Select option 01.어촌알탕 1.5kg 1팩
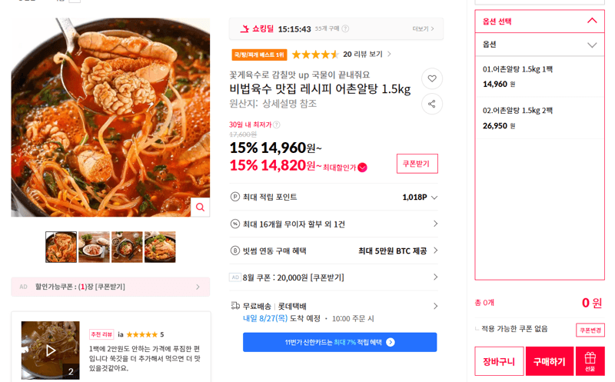 [540, 77]
